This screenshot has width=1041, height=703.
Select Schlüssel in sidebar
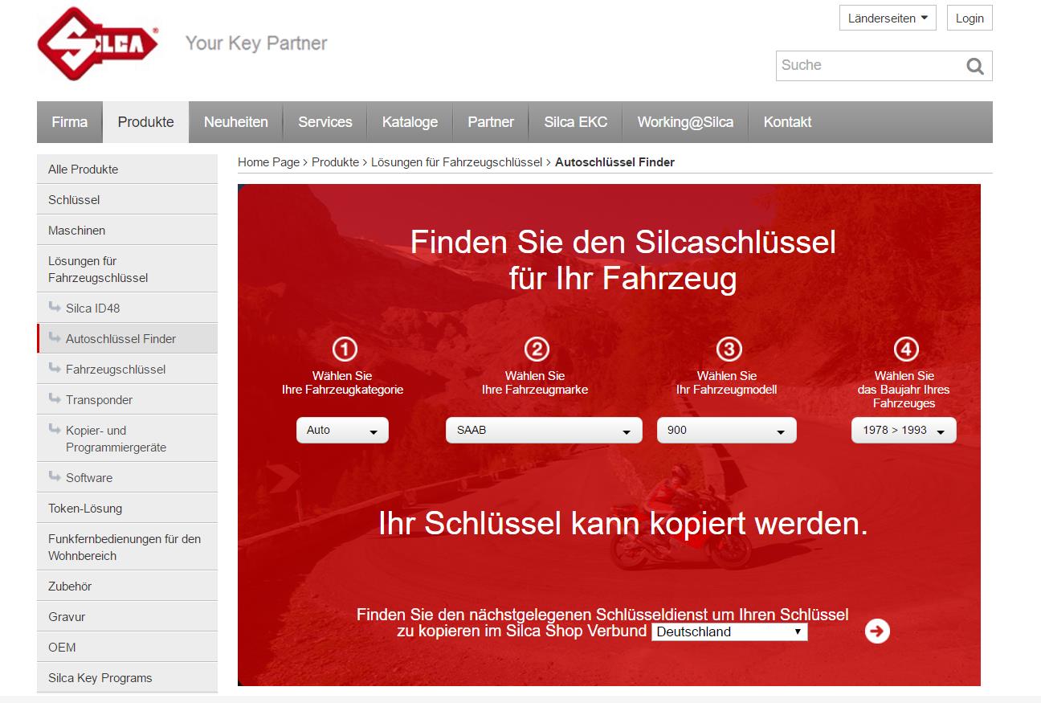pos(127,200)
